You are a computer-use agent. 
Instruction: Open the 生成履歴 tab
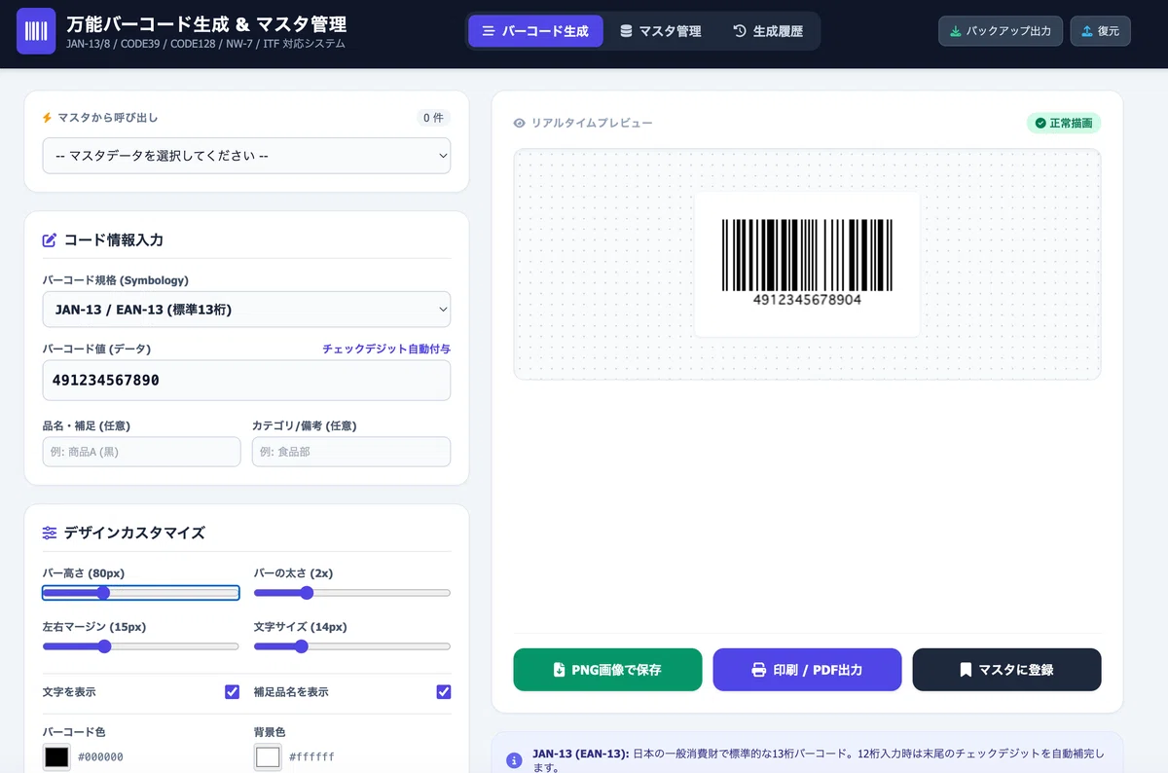(x=768, y=31)
